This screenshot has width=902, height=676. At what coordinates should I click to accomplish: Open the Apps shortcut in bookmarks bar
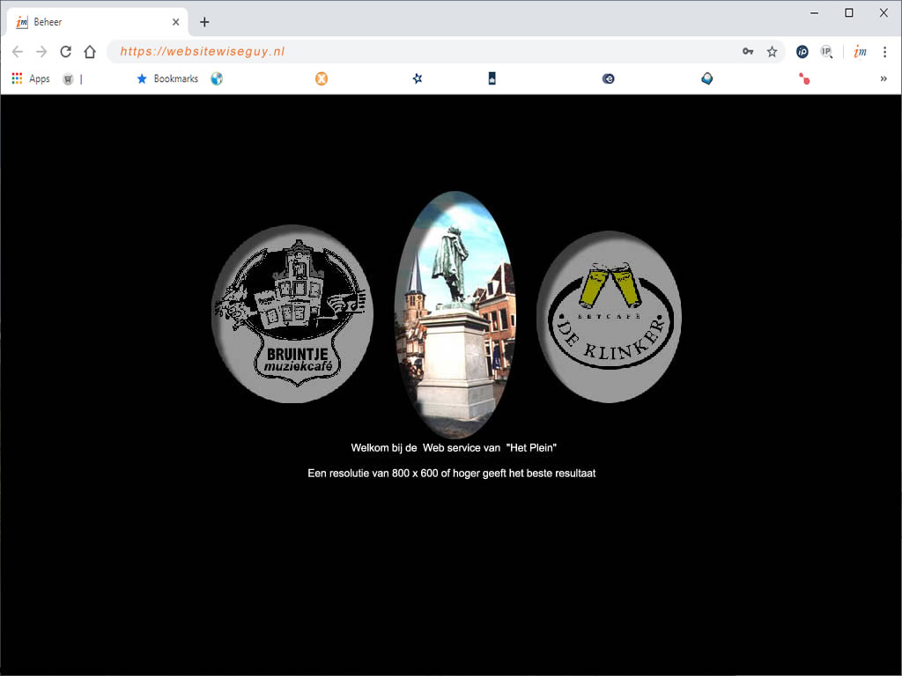point(31,78)
